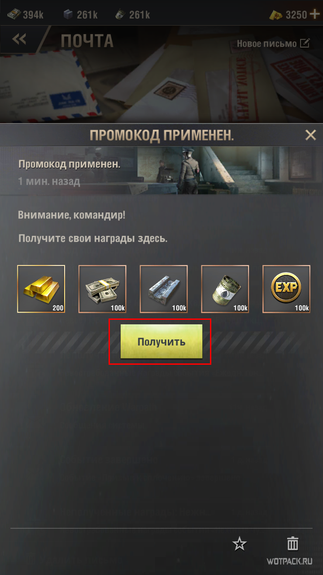Tap the 100k canned food reward
323x575 pixels.
pos(225,289)
